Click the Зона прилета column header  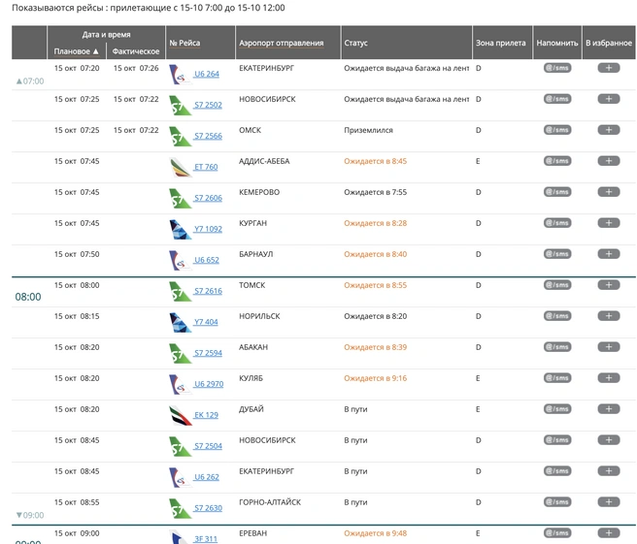[500, 43]
